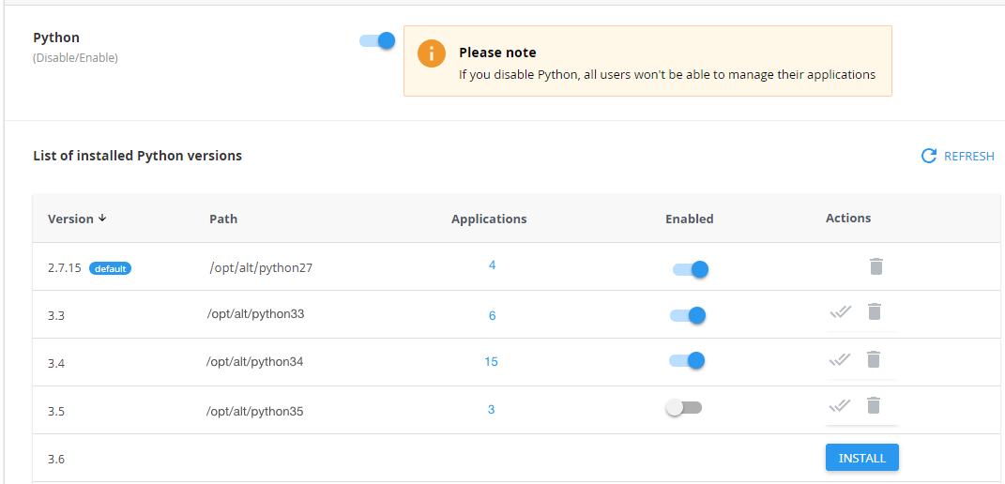Delete Python 3.5 via trash icon
Viewport: 1005px width, 484px height.
point(874,405)
